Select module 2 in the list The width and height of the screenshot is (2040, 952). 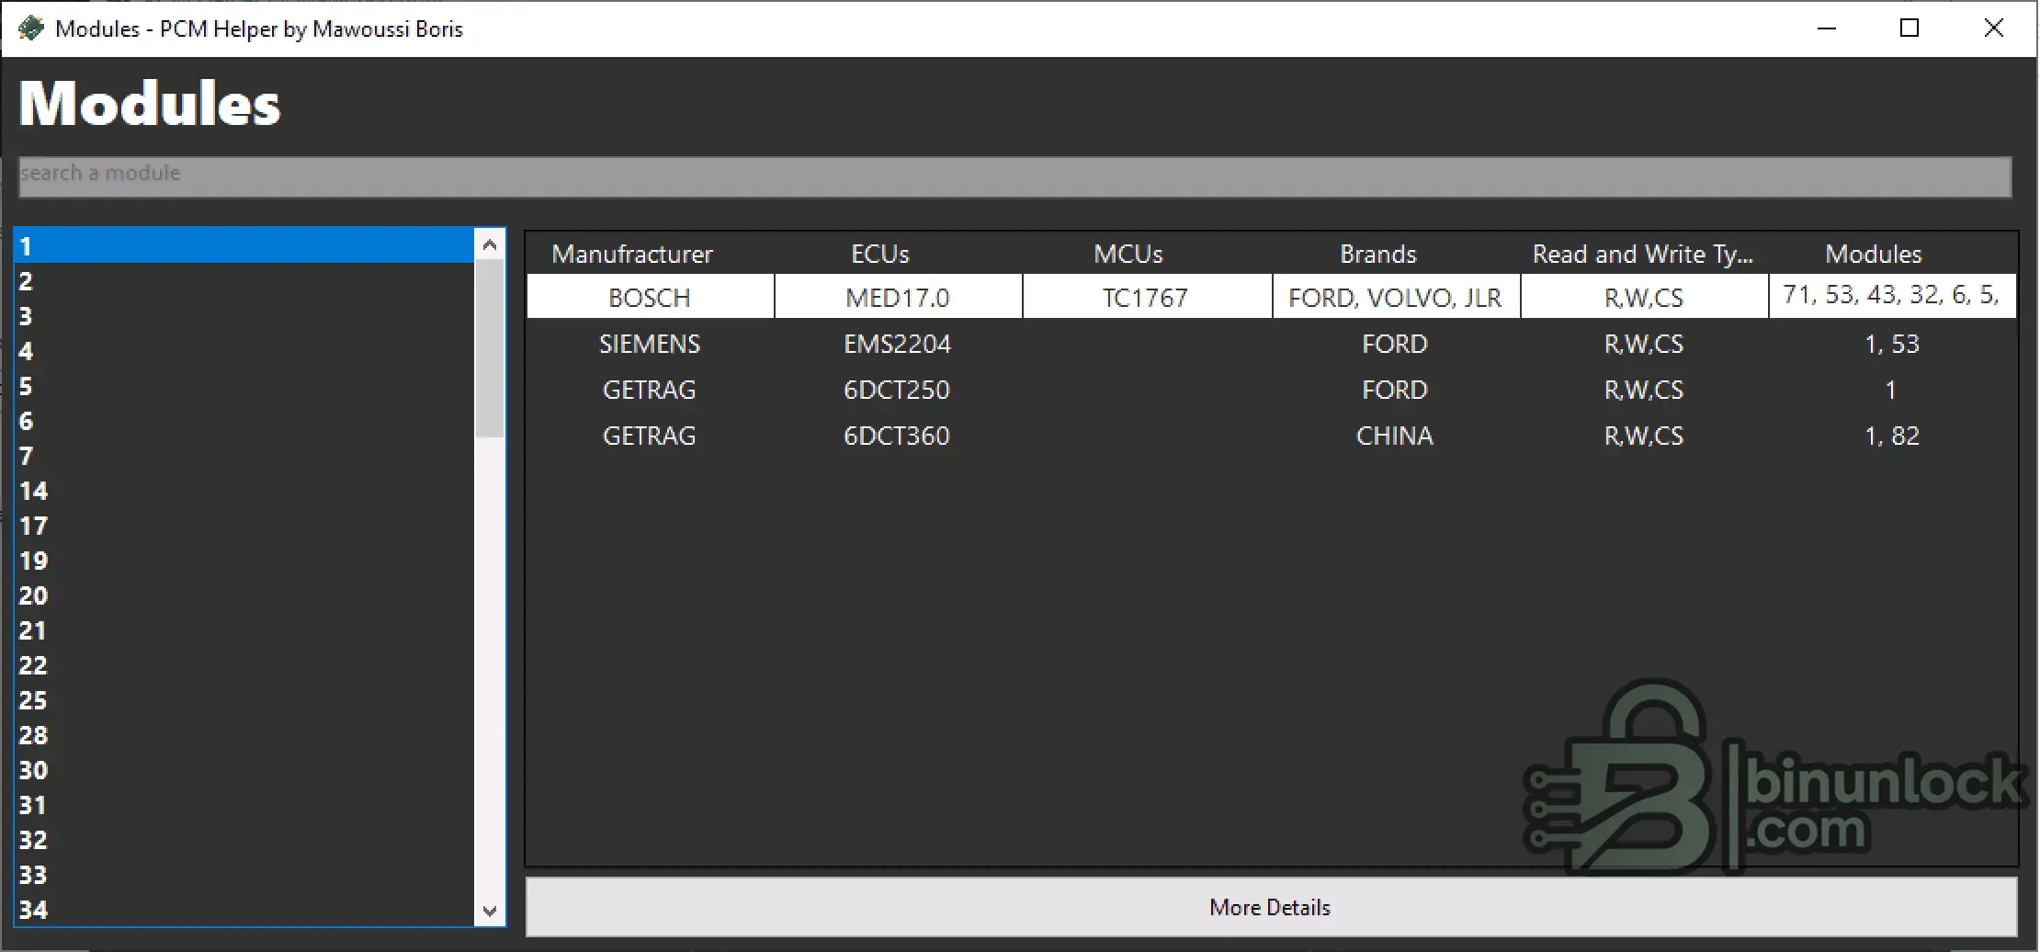(x=244, y=281)
